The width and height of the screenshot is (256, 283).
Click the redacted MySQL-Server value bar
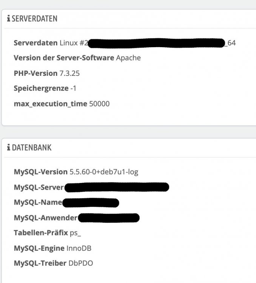[117, 187]
